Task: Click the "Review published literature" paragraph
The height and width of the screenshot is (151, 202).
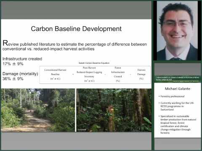Action: coord(74,46)
